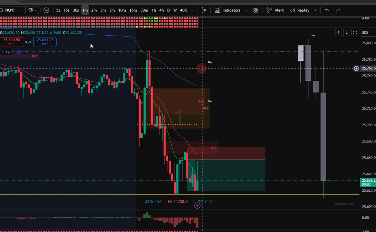Image resolution: width=376 pixels, height=232 pixels.
Task: Create an Alert
Action: [x=275, y=10]
